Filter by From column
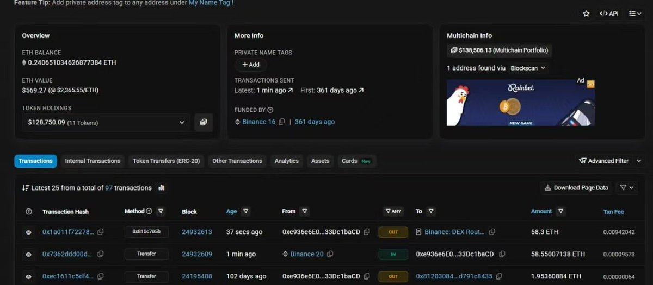This screenshot has width=653, height=285. 305,211
